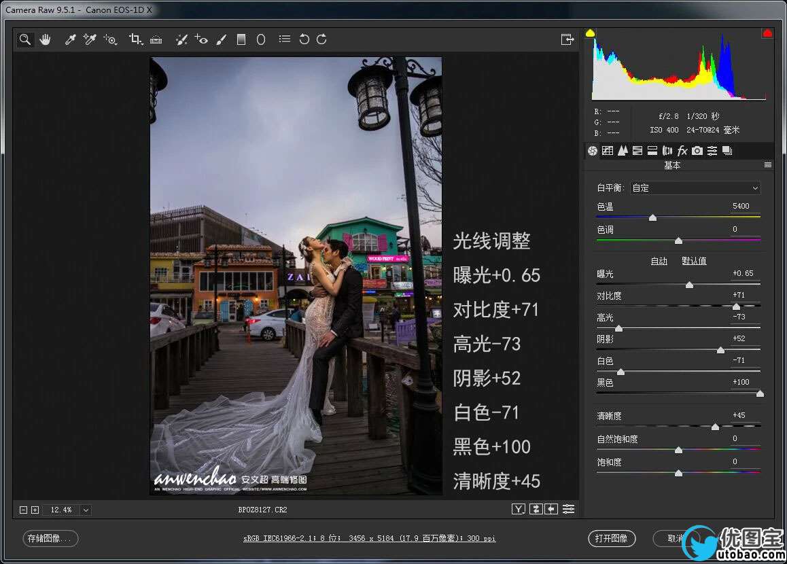Open the Tone Curve panel tab
The width and height of the screenshot is (787, 564).
(x=608, y=151)
